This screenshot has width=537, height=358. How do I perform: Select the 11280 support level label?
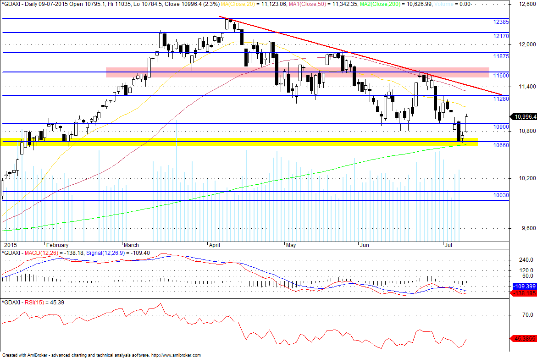pyautogui.click(x=501, y=99)
